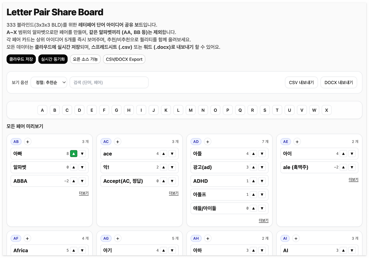369x258 pixels.
Task: Show more ideas via AD card's 더보기 link
Action: [x=263, y=220]
